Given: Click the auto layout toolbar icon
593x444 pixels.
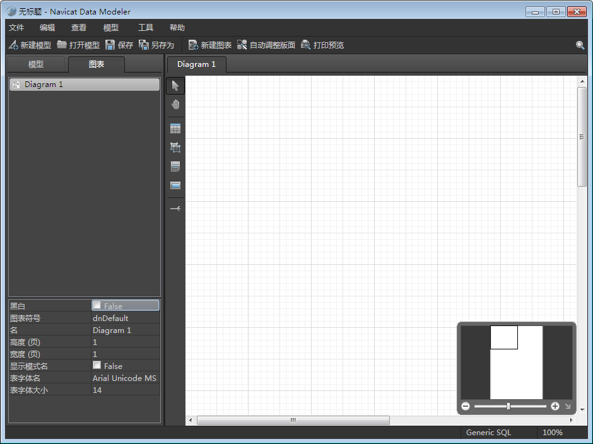Looking at the screenshot, I should (265, 45).
